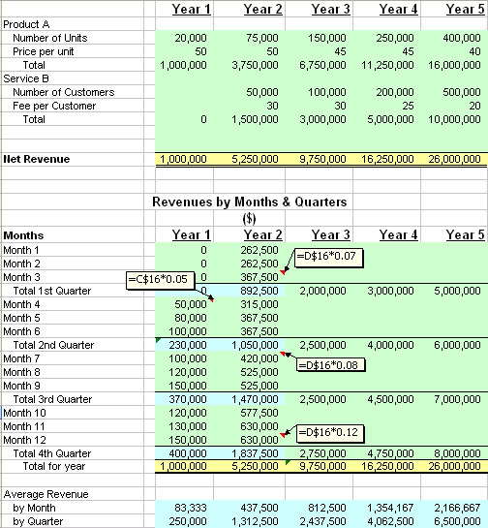This screenshot has height=528, width=488.
Task: Select the comment box =C$16*0.05
Action: [160, 281]
